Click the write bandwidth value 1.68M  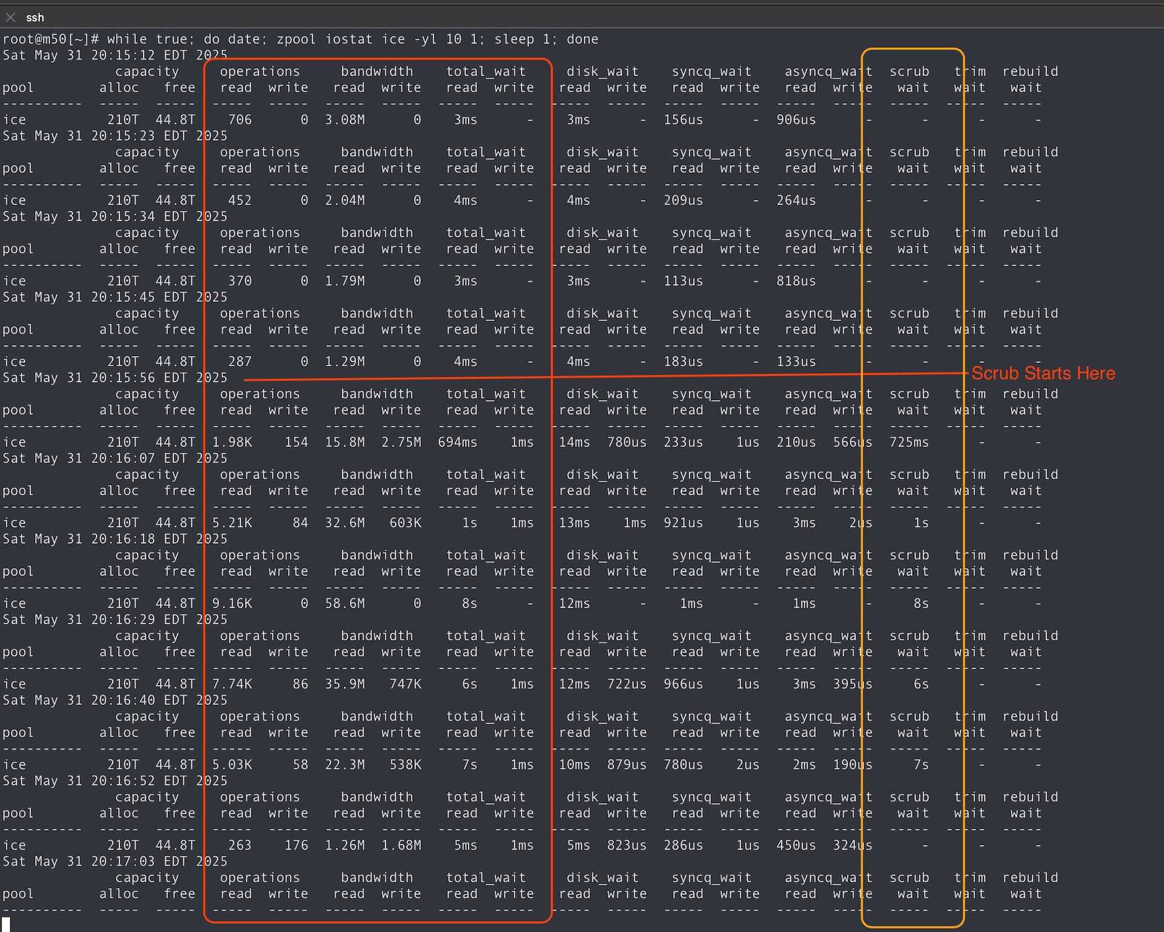point(401,845)
